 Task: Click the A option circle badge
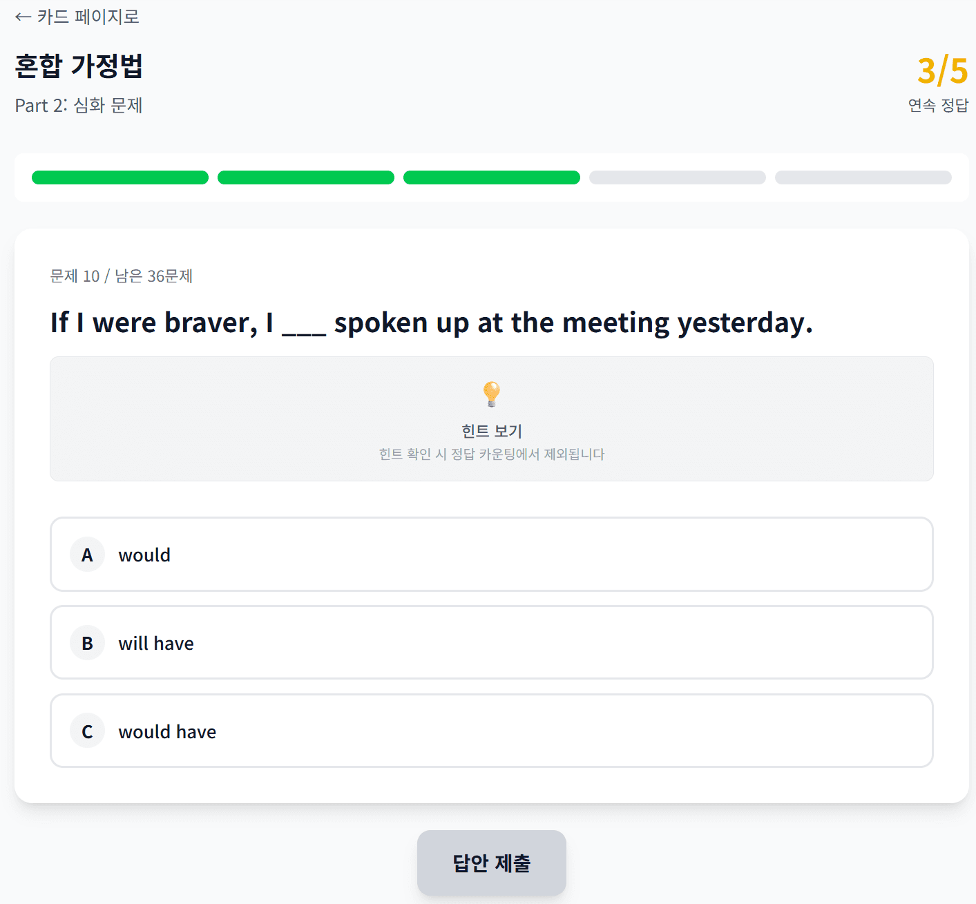point(87,554)
